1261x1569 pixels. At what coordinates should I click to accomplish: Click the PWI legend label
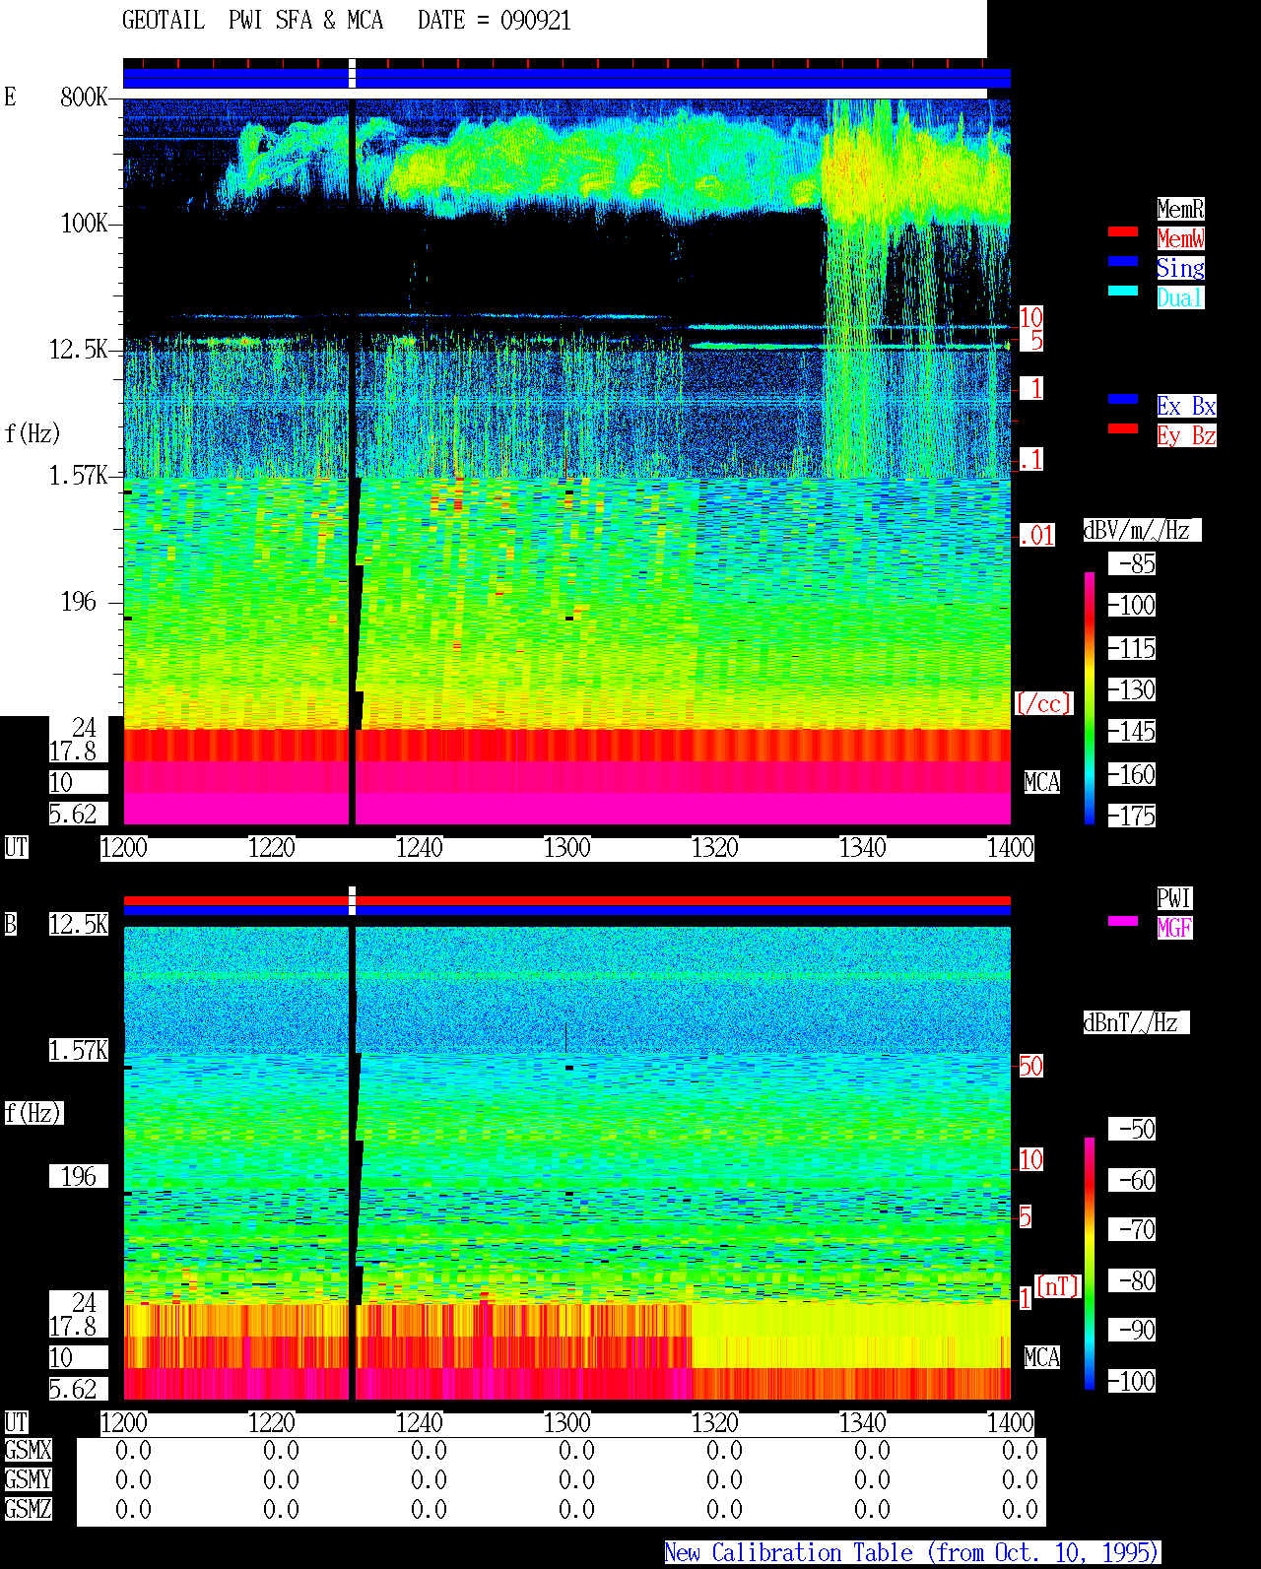point(1174,898)
